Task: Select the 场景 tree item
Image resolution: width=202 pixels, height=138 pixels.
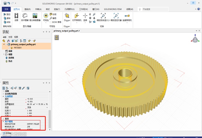Action: pyautogui.click(x=10, y=51)
